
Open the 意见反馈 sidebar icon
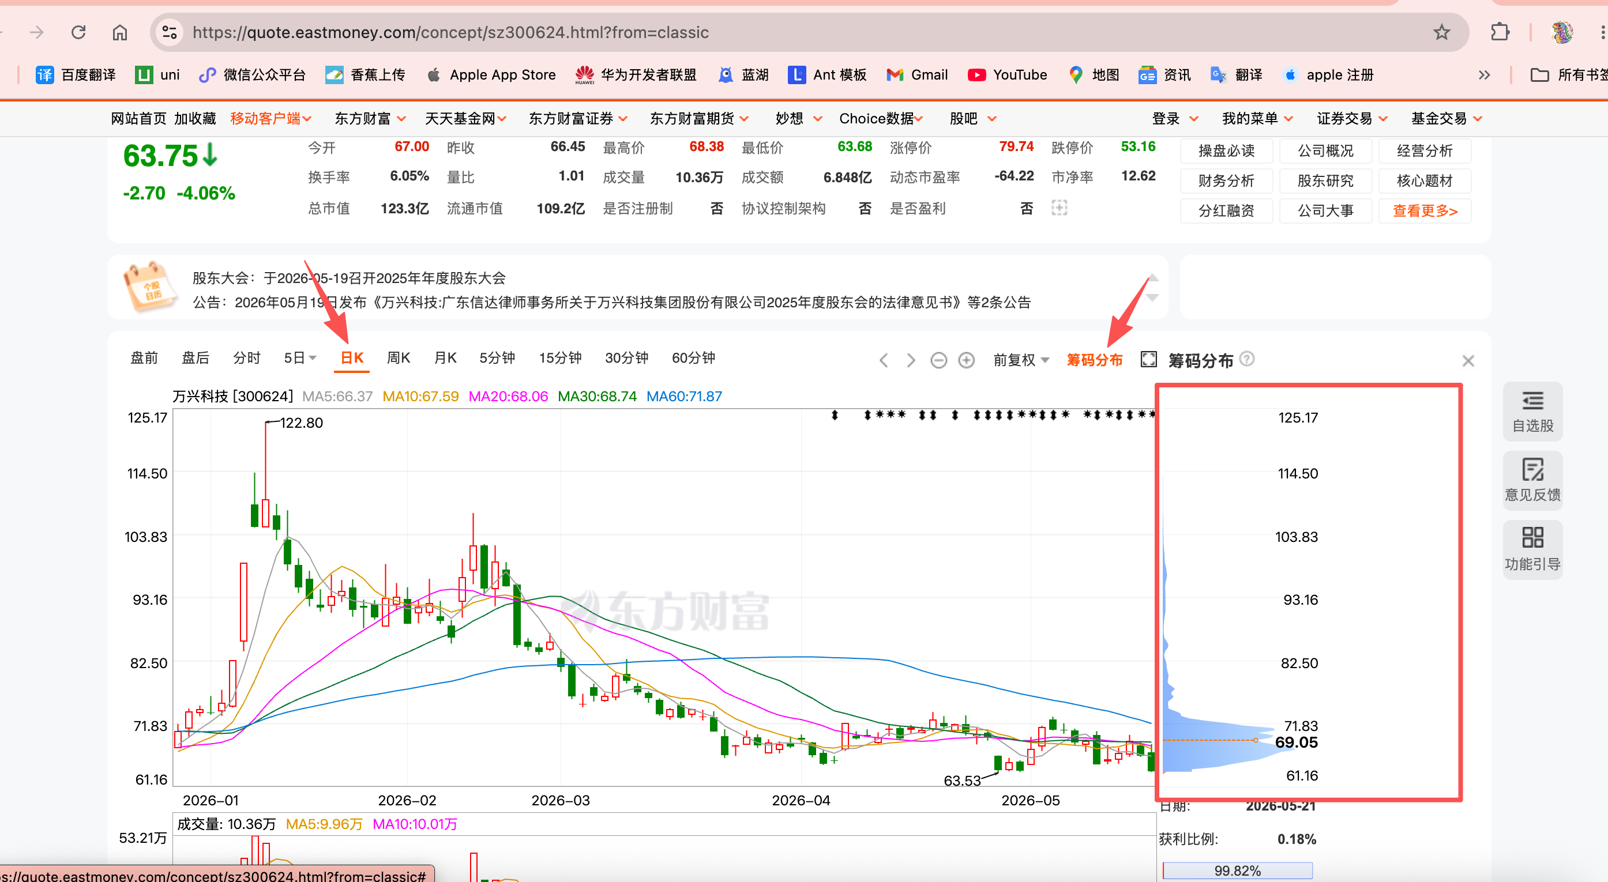(1532, 480)
